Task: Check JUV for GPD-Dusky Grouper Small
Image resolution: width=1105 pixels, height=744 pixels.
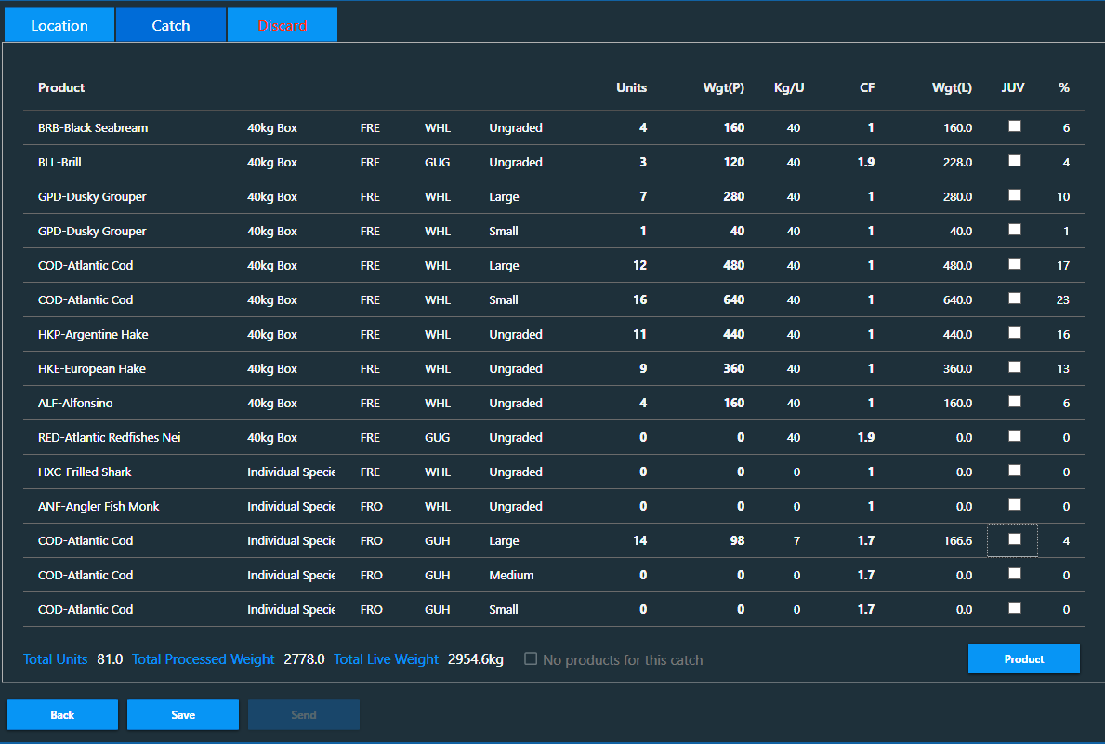Action: (x=1014, y=229)
